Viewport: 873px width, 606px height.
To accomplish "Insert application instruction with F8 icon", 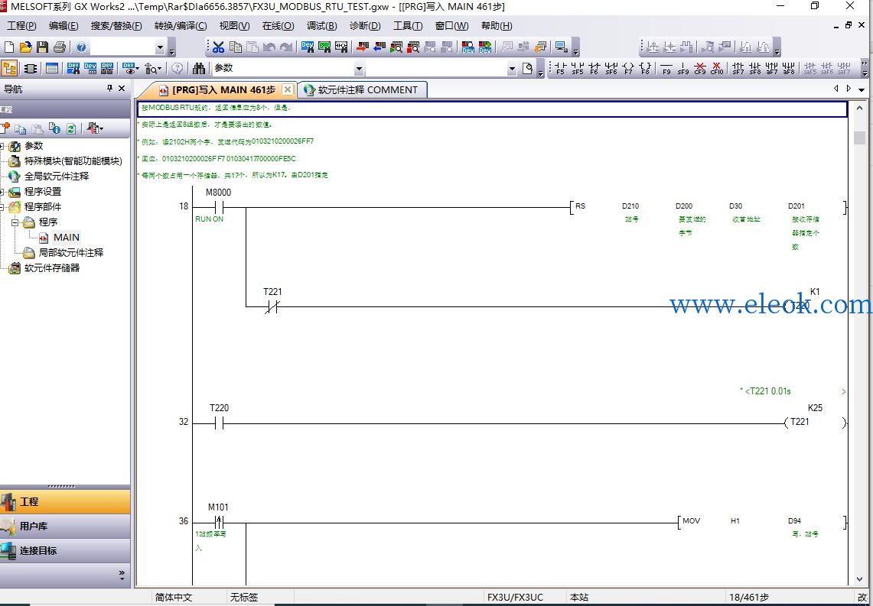I will coord(645,68).
